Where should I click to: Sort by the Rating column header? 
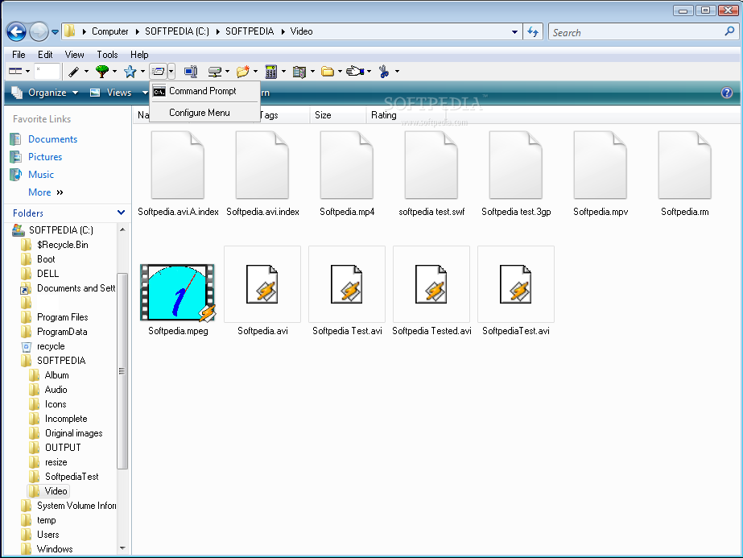383,115
